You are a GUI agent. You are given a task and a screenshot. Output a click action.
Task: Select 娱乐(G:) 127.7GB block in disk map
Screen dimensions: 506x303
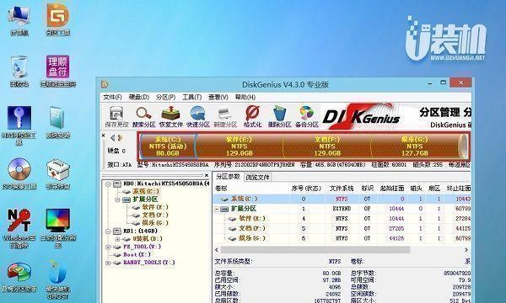[x=415, y=146]
